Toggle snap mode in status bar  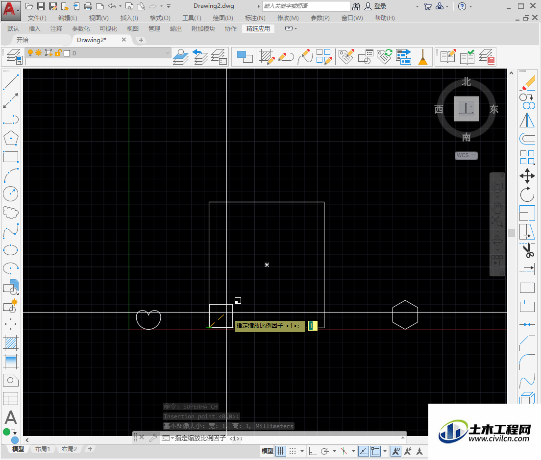pyautogui.click(x=293, y=451)
